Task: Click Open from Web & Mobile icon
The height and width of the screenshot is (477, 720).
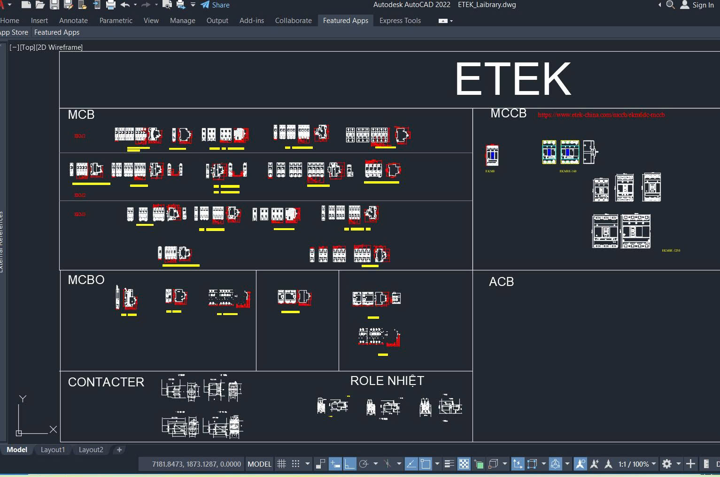Action: pyautogui.click(x=83, y=5)
